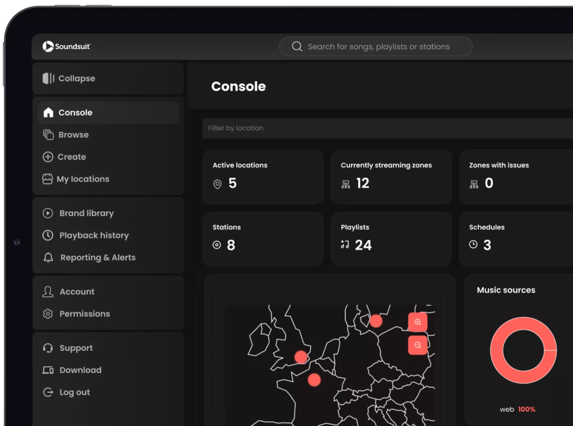Click the Playback history clock icon
Image resolution: width=573 pixels, height=426 pixels.
pos(48,235)
